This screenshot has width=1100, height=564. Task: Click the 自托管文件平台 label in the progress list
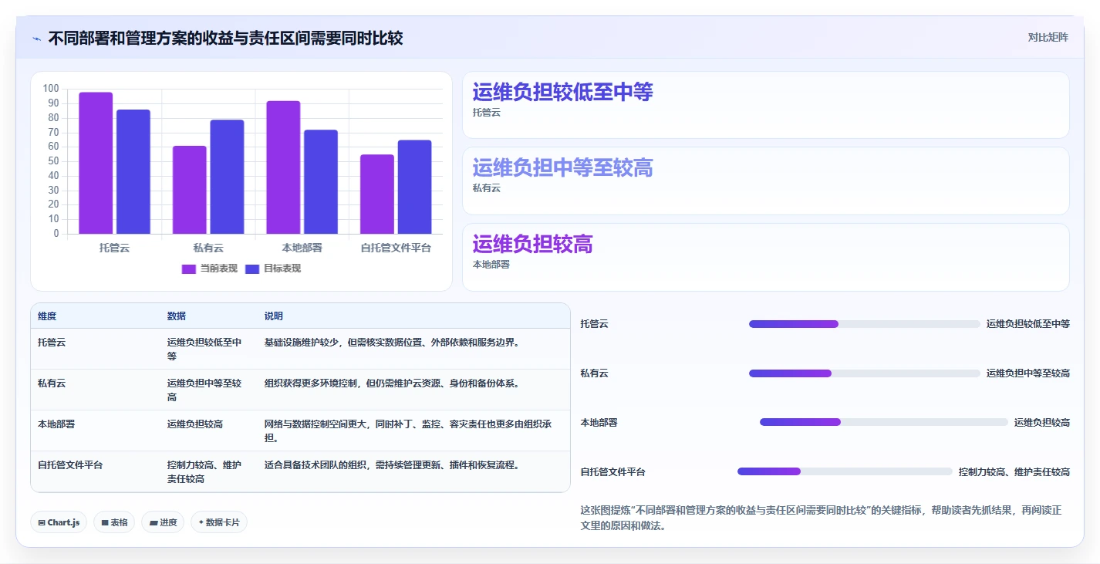[613, 471]
